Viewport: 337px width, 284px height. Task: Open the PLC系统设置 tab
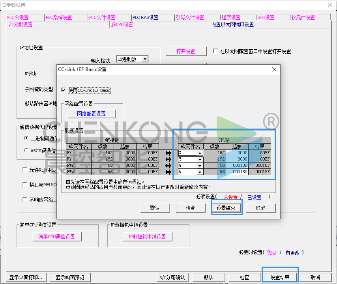click(59, 17)
